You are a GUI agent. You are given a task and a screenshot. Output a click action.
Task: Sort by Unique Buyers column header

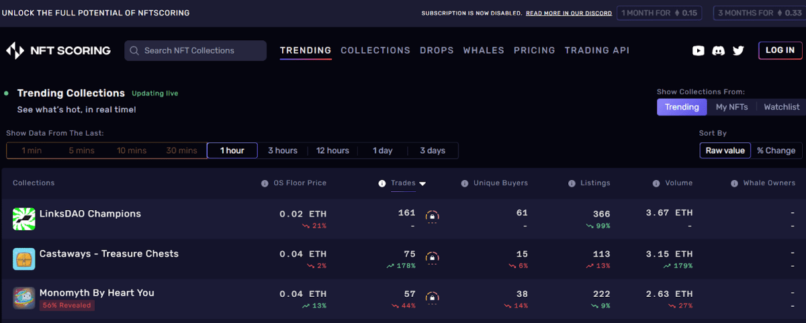500,183
